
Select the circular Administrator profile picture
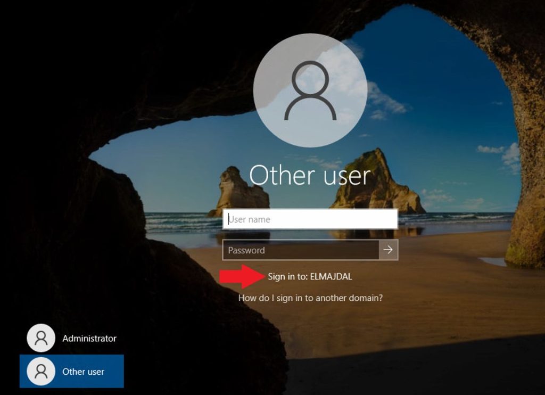tap(42, 338)
